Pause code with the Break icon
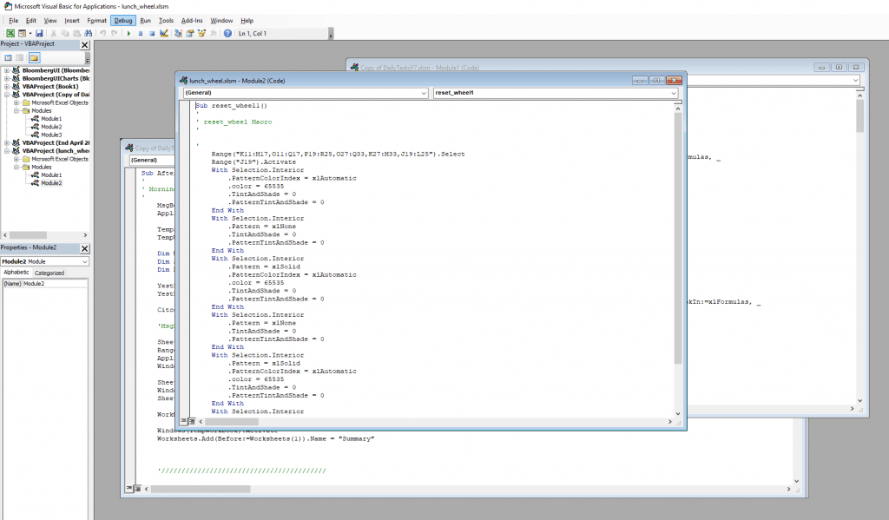Viewport: 889px width, 520px height. pyautogui.click(x=141, y=32)
